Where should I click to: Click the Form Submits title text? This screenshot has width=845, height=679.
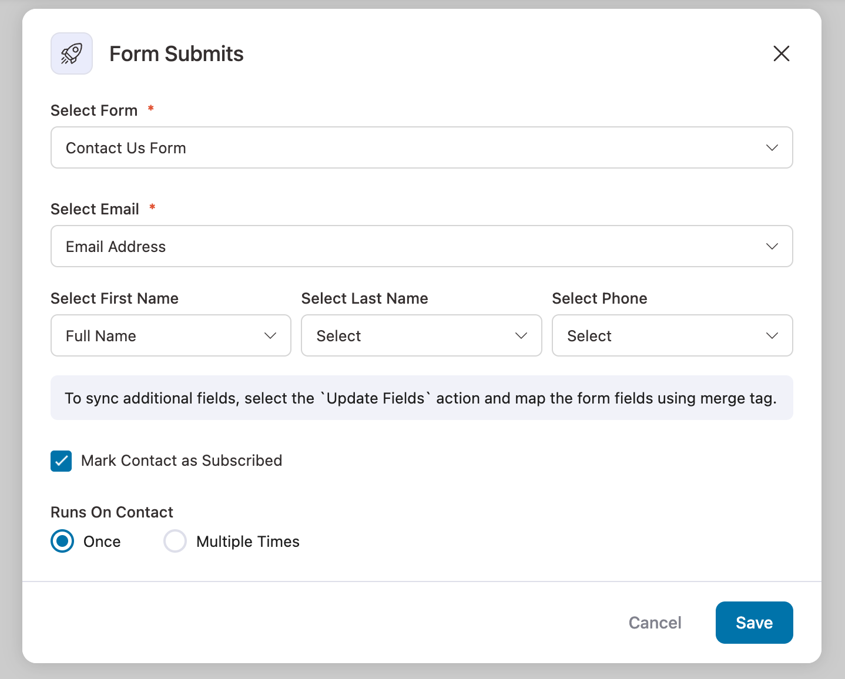pos(176,53)
